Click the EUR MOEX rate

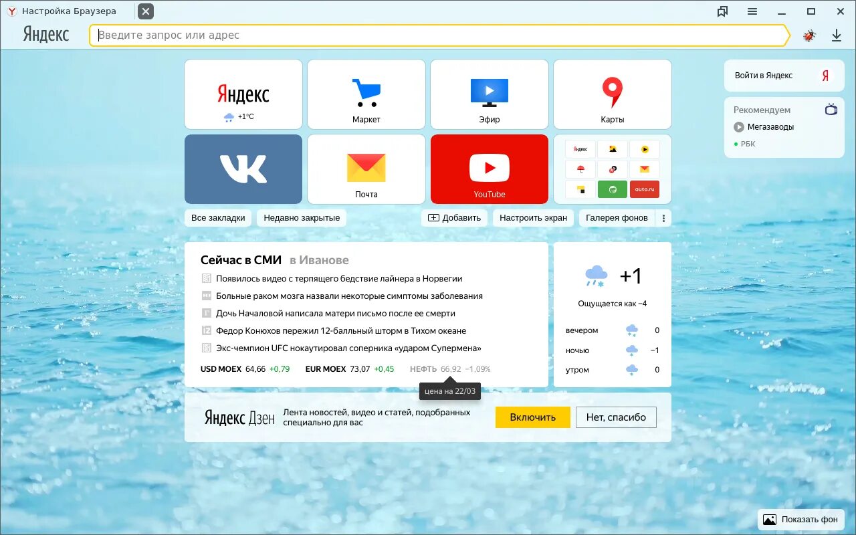pyautogui.click(x=350, y=369)
